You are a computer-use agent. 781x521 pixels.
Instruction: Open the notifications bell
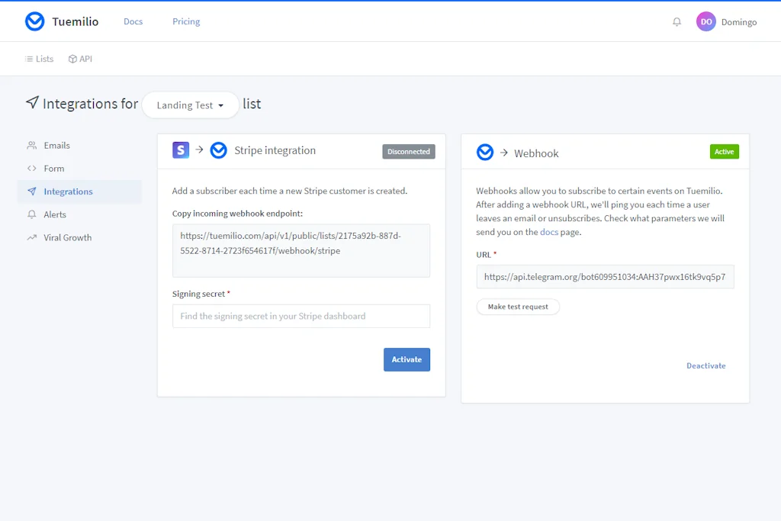tap(677, 22)
